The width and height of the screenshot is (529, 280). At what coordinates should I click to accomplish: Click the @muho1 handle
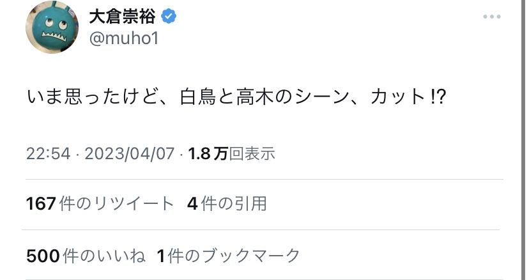(123, 38)
